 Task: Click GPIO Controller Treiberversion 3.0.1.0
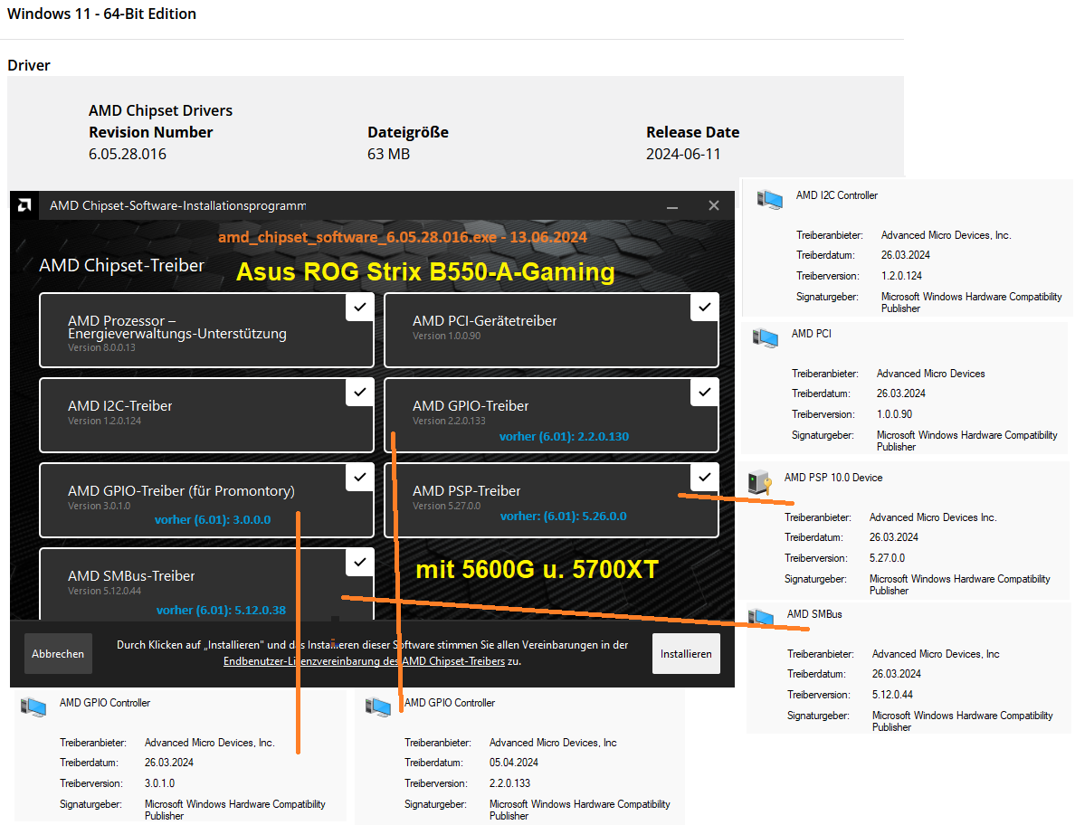160,783
